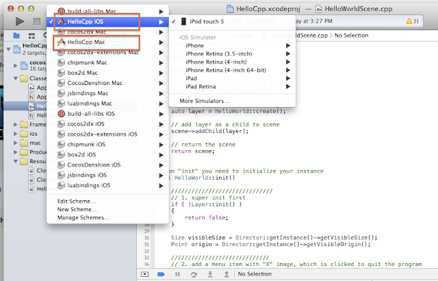Hide the debug area toggle button
438x281 pixels.
144,274
